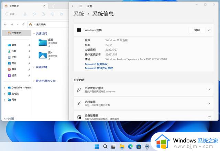Expand the OneDrive - Personal tree node

pyautogui.click(x=4, y=88)
